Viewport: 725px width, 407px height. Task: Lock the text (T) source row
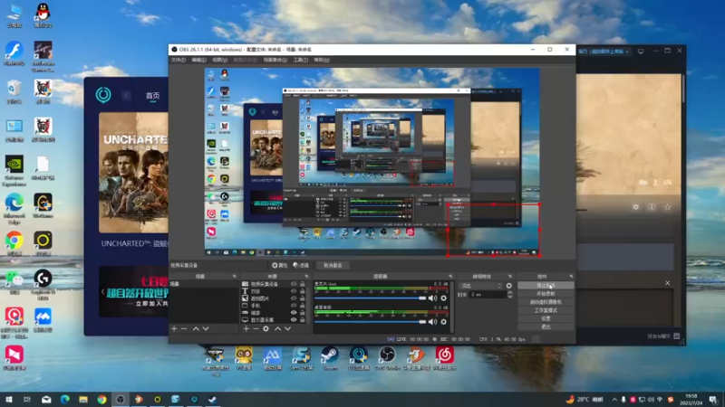pyautogui.click(x=303, y=291)
